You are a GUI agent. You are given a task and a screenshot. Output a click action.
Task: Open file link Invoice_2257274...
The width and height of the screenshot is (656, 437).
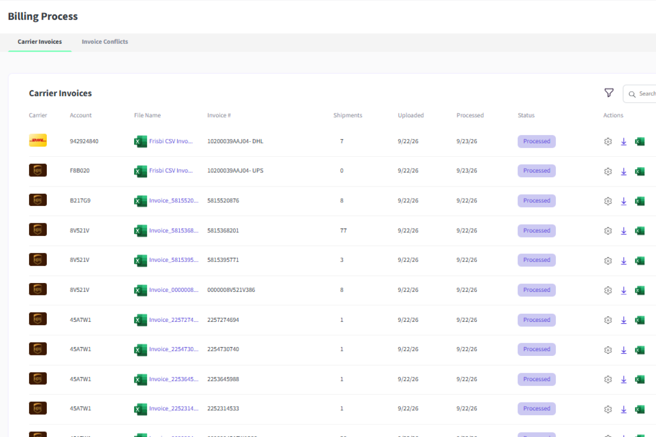[173, 320]
